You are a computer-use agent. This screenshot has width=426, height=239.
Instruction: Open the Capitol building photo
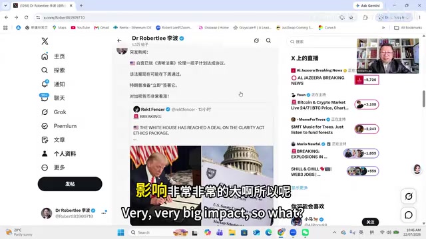click(238, 186)
